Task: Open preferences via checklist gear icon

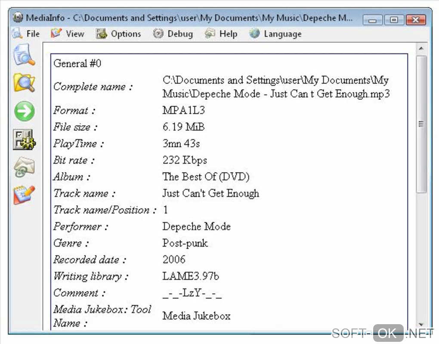Action: pyautogui.click(x=25, y=139)
